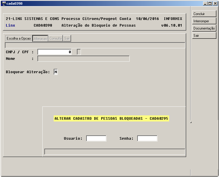This screenshot has width=219, height=177.
Task: Open Documentação from the side panel
Action: 204,28
